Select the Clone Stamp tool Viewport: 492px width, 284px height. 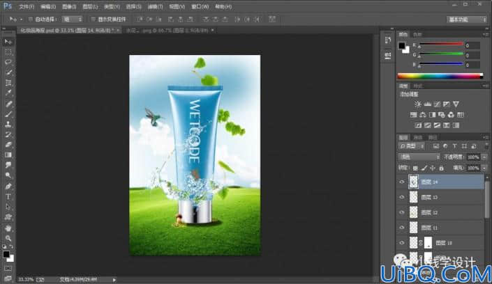click(x=8, y=124)
